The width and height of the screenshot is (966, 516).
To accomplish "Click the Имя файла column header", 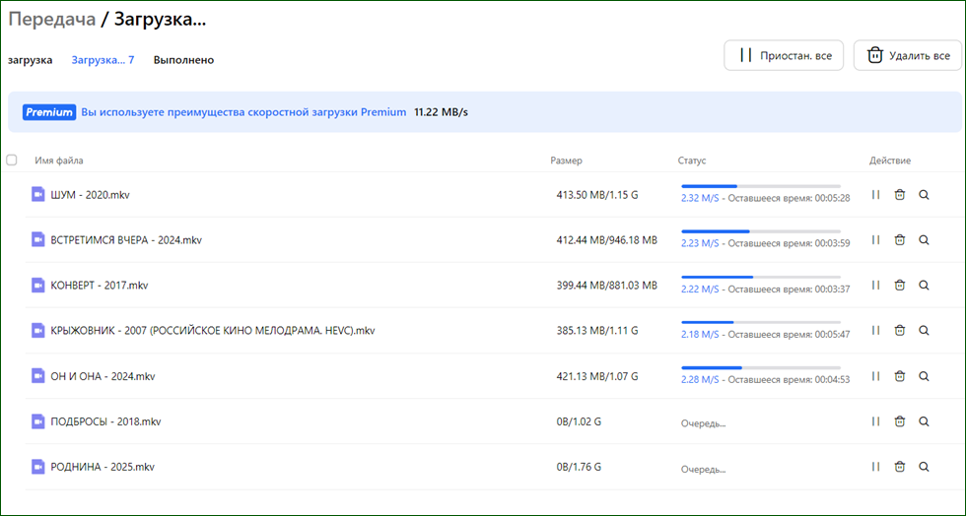I will (59, 161).
